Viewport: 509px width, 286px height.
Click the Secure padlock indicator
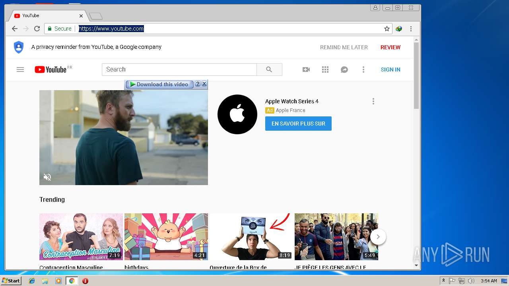60,29
